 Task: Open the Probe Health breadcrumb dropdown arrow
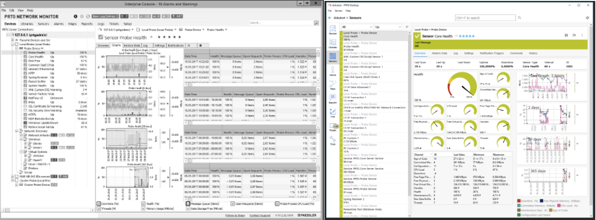pos(227,30)
